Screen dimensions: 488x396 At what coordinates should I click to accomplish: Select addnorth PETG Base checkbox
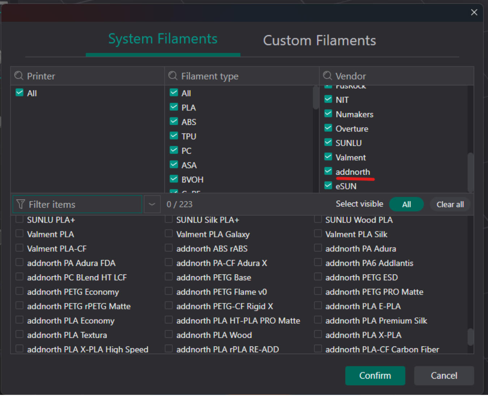point(169,277)
